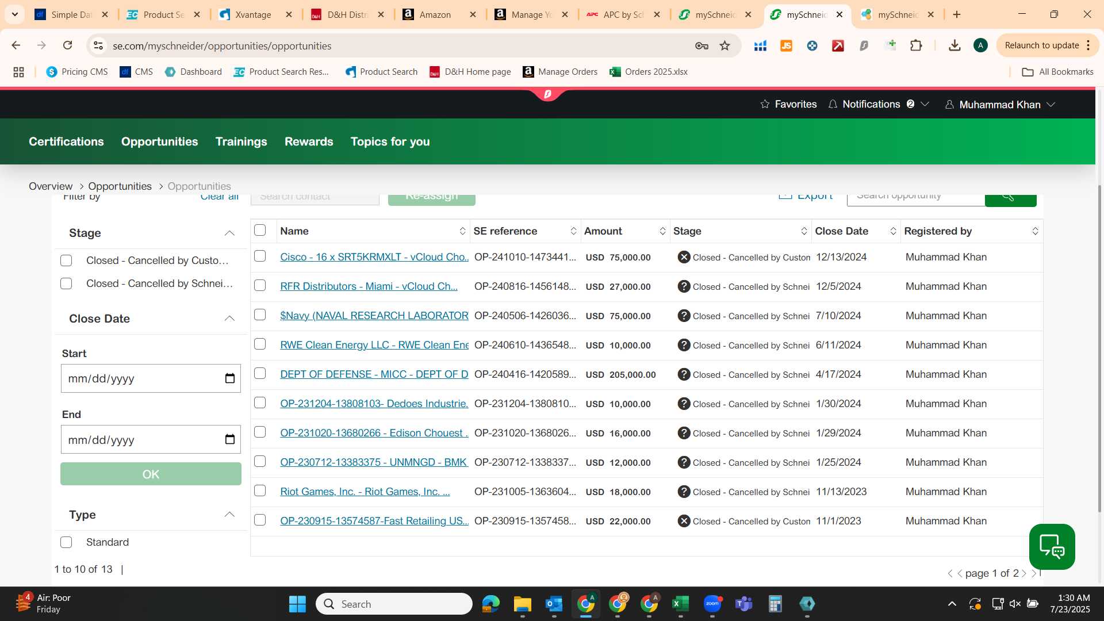Open the Rewards menu

click(309, 141)
